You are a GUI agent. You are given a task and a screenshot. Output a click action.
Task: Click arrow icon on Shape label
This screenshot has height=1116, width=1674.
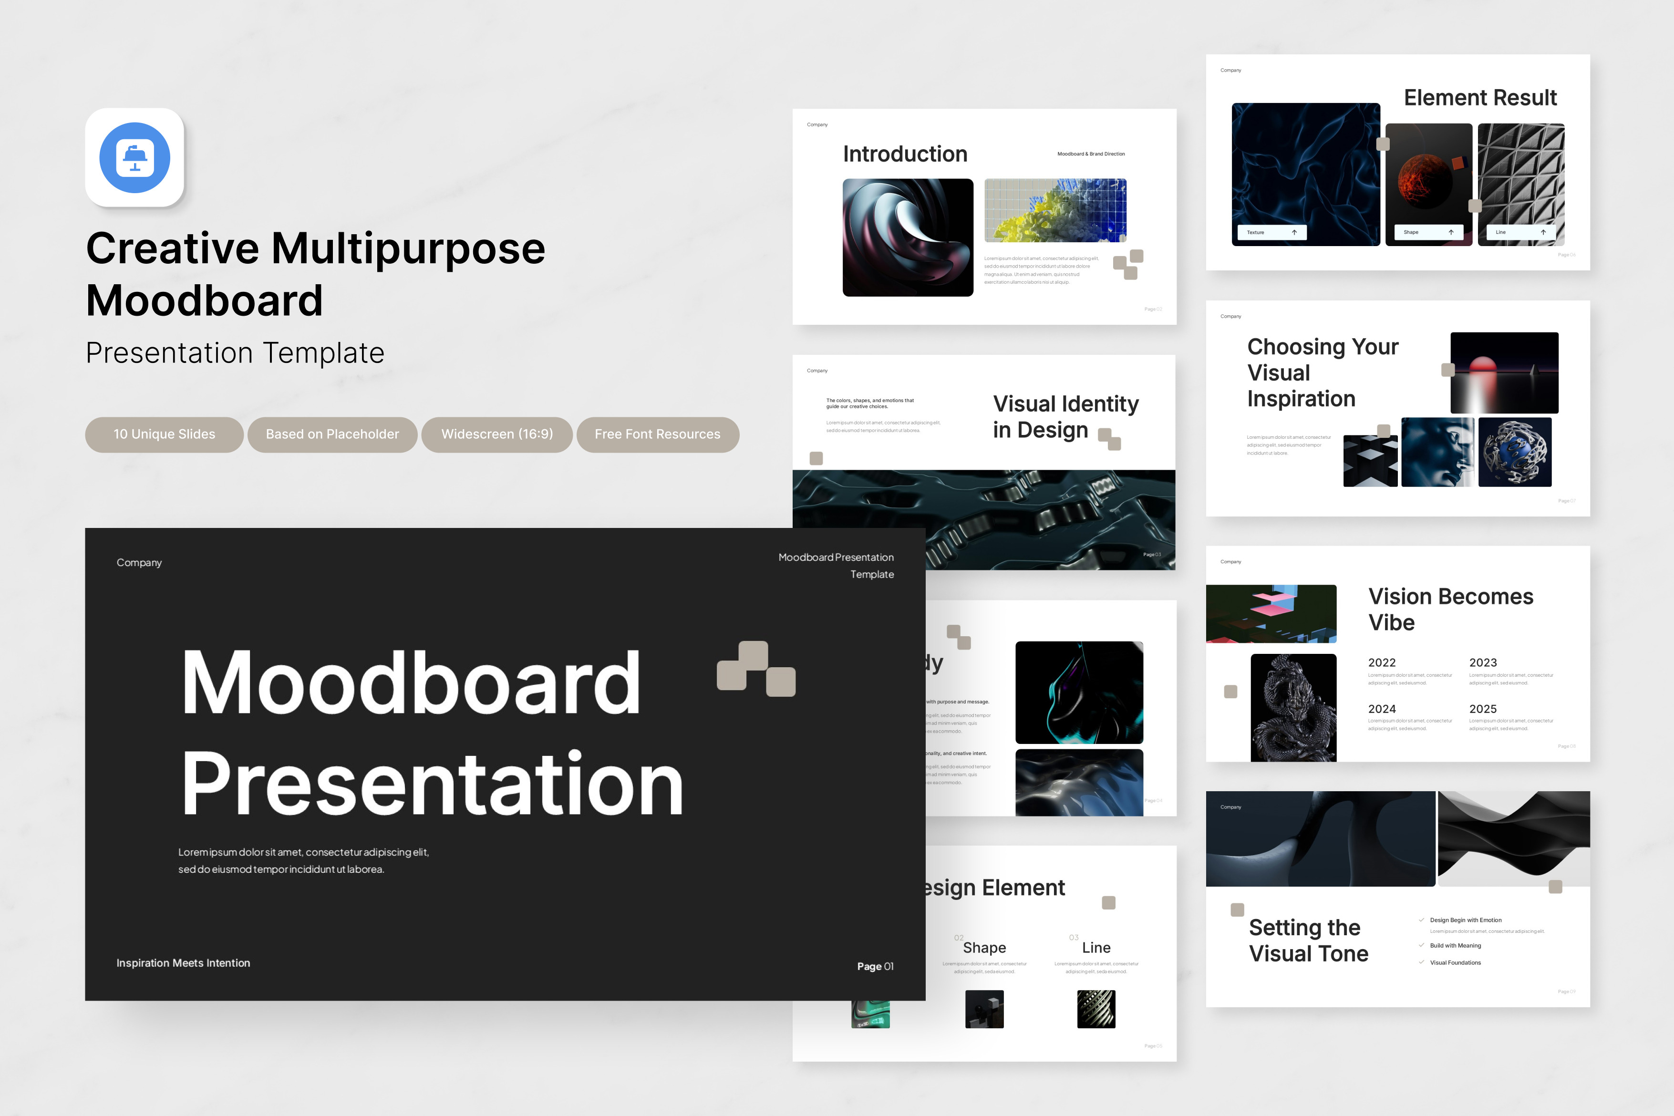[1450, 232]
